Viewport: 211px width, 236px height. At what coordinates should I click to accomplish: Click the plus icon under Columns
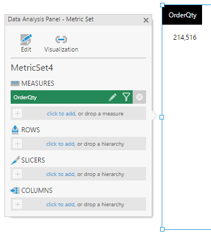tap(17, 204)
